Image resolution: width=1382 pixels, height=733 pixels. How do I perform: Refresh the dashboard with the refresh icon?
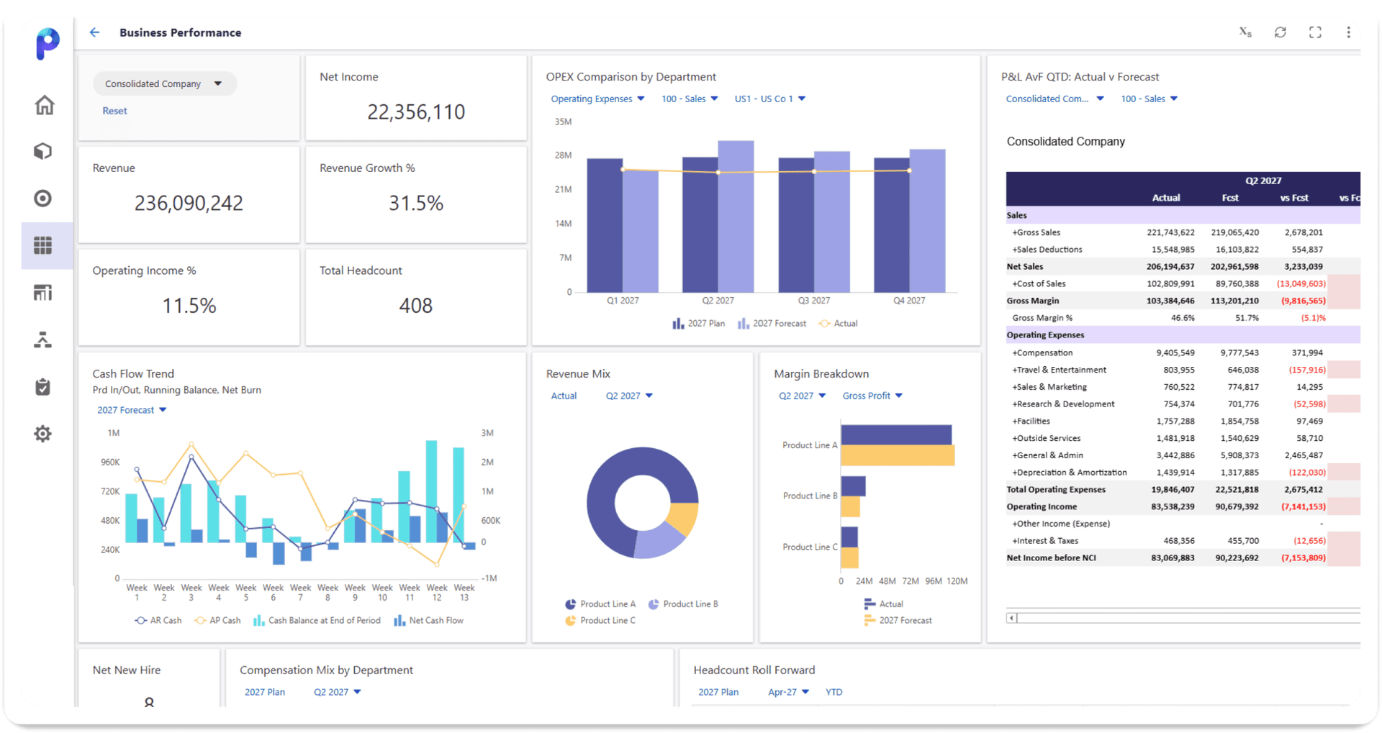(x=1281, y=32)
